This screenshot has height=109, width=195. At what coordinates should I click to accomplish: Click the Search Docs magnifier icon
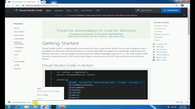138,10
